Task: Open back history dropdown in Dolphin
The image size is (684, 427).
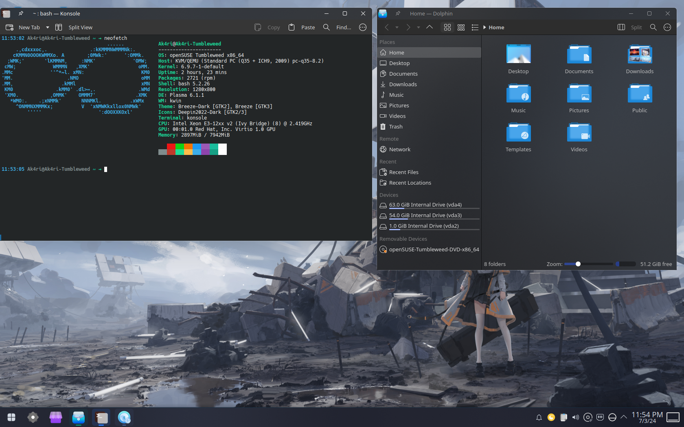Action: click(x=397, y=27)
